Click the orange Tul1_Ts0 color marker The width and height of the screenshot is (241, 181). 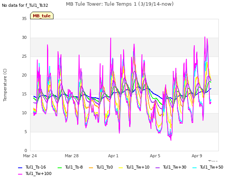[91, 167]
